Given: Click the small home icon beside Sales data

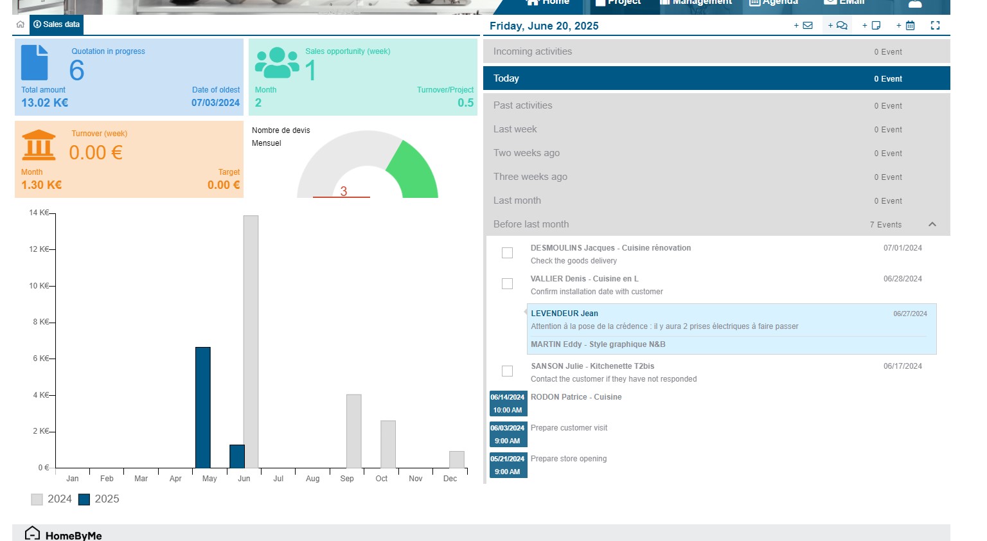Looking at the screenshot, I should pyautogui.click(x=21, y=24).
